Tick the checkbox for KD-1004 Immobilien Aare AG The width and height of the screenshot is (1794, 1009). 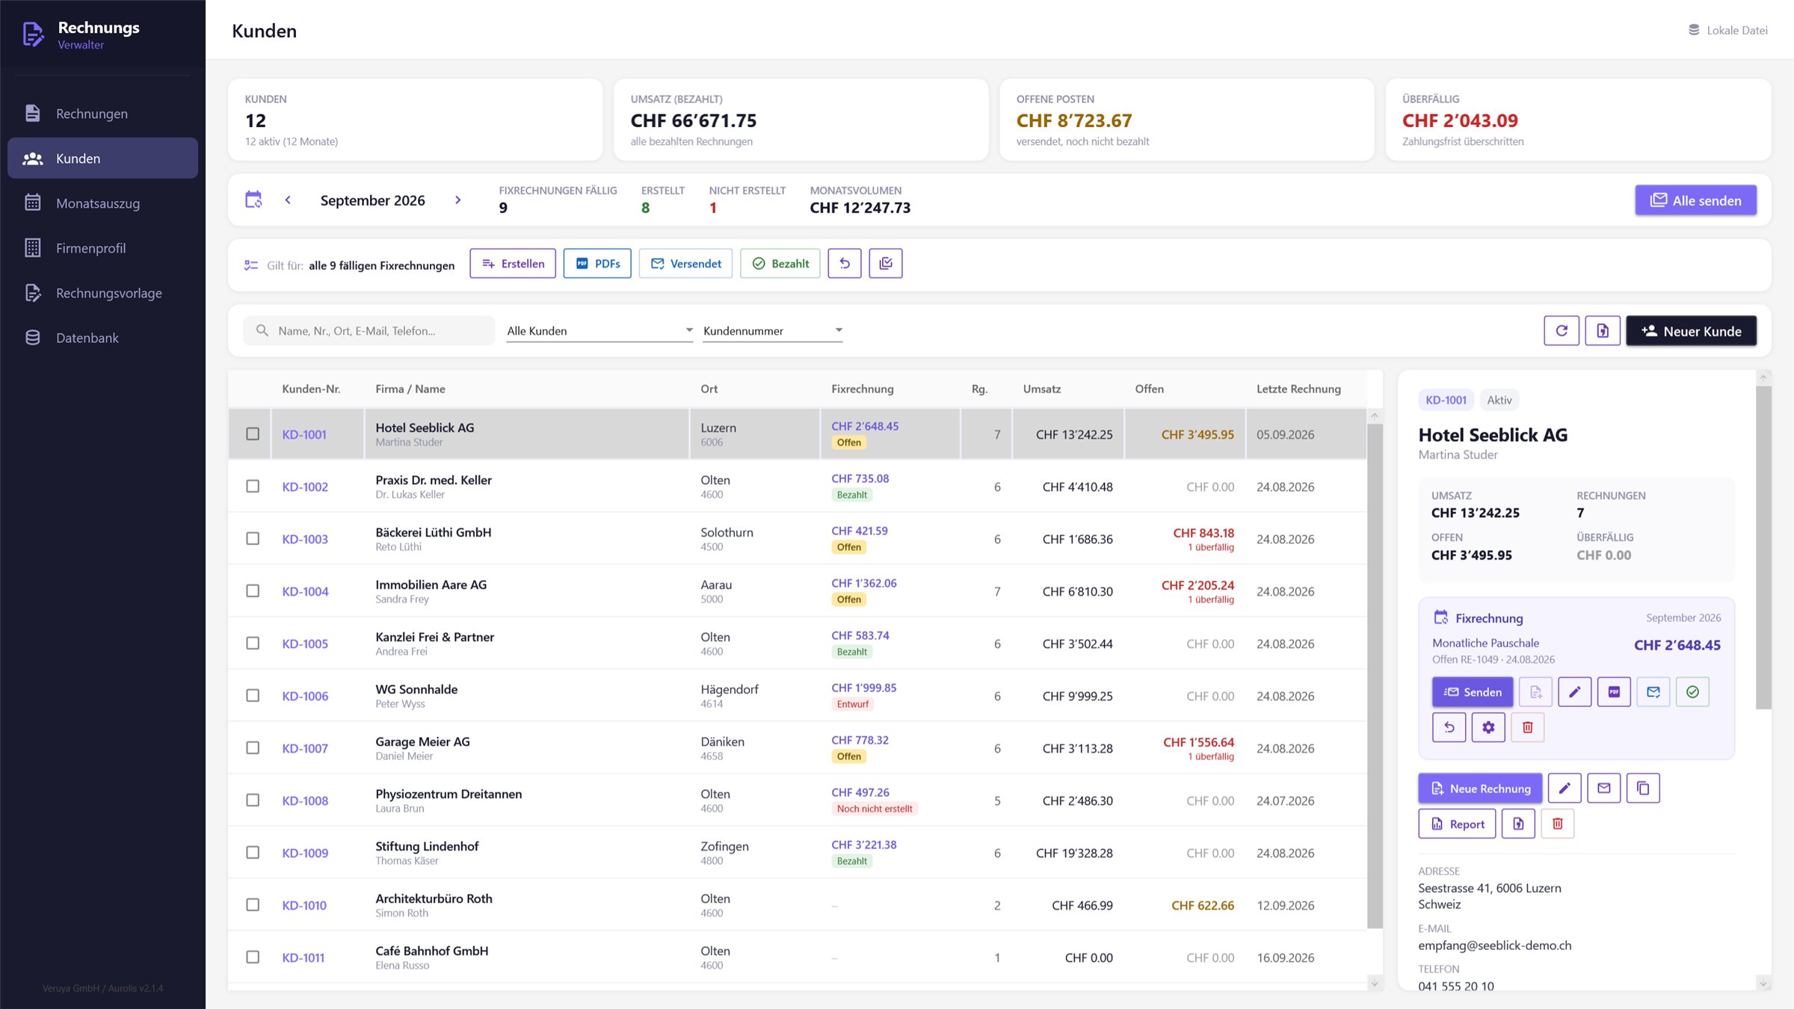coord(253,591)
